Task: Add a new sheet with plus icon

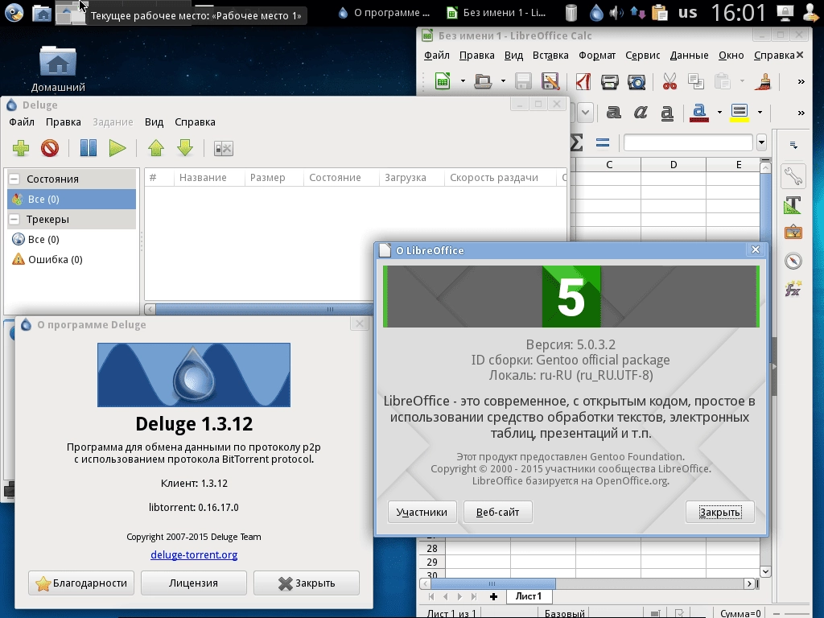Action: pos(493,596)
